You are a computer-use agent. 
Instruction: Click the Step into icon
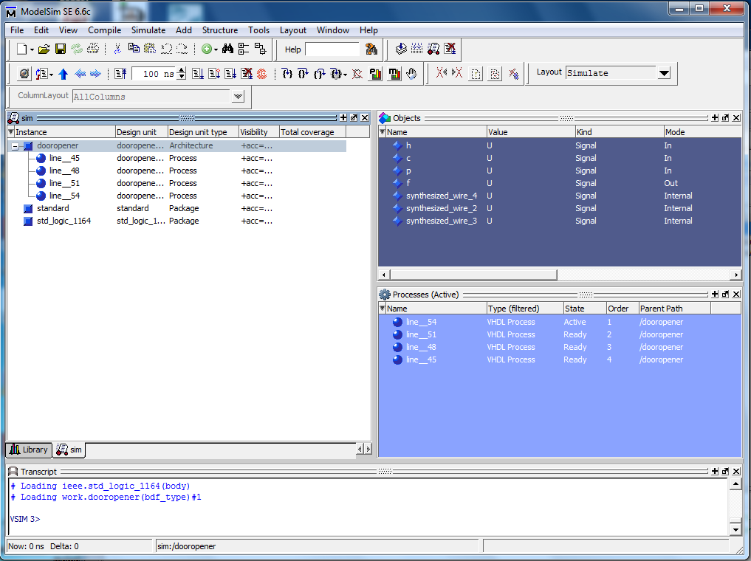click(x=287, y=74)
